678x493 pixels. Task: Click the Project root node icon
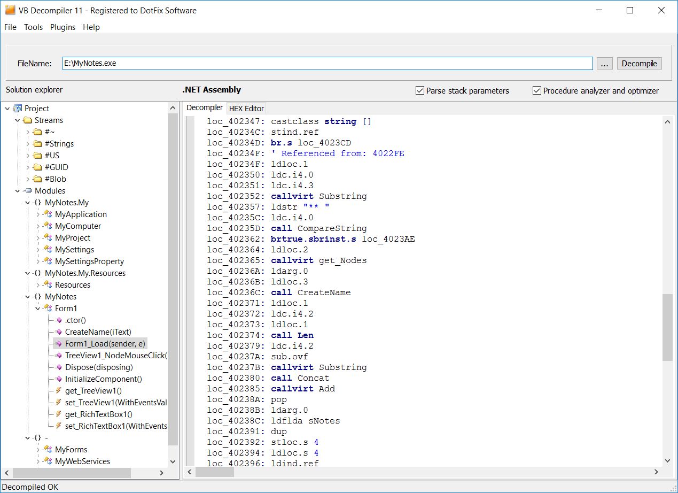18,109
